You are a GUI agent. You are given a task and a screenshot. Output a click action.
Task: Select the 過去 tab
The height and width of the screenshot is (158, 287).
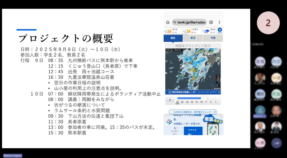coord(173,38)
